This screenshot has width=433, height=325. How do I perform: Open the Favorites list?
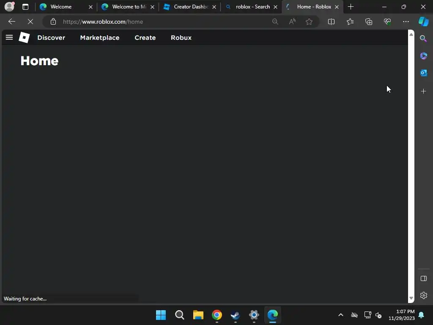[350, 22]
